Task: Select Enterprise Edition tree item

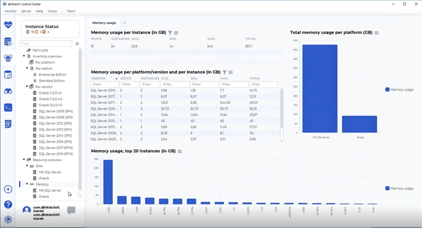Action: (53, 74)
